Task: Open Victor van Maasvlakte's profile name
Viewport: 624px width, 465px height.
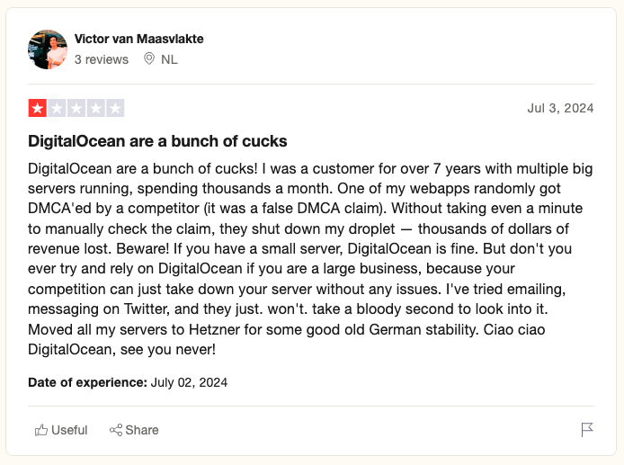Action: point(138,39)
